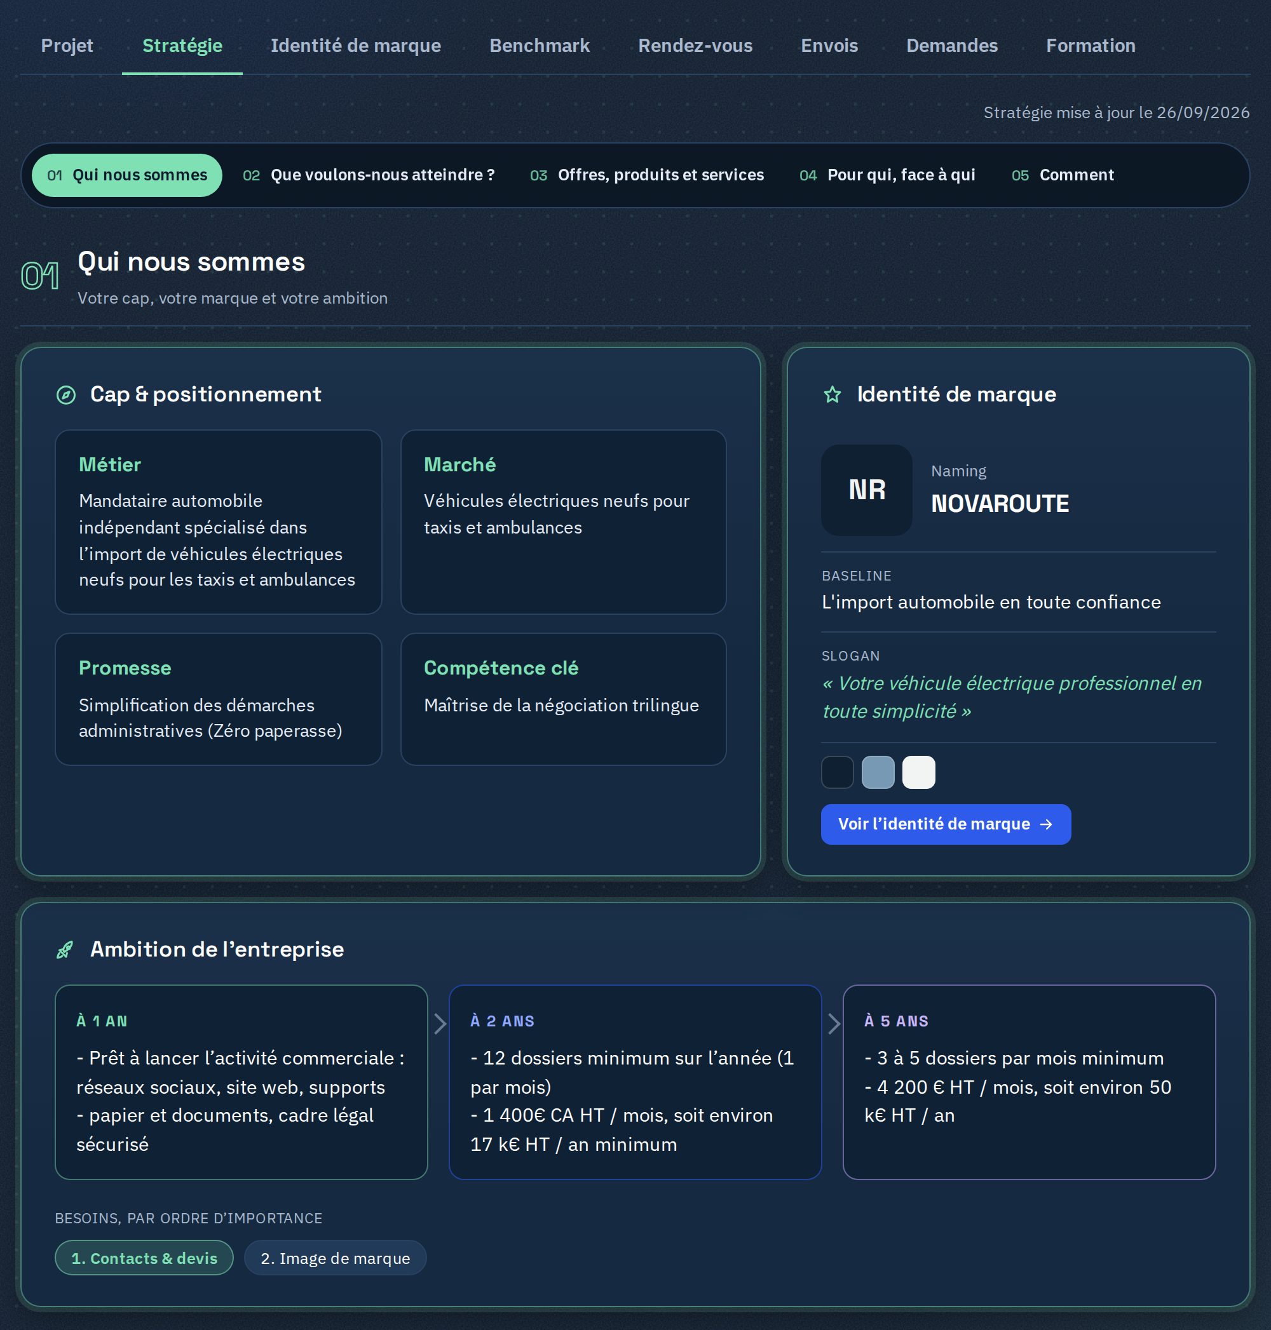Jump to step 02 Que voulons-nous atteindre ?
The width and height of the screenshot is (1271, 1330).
[369, 175]
